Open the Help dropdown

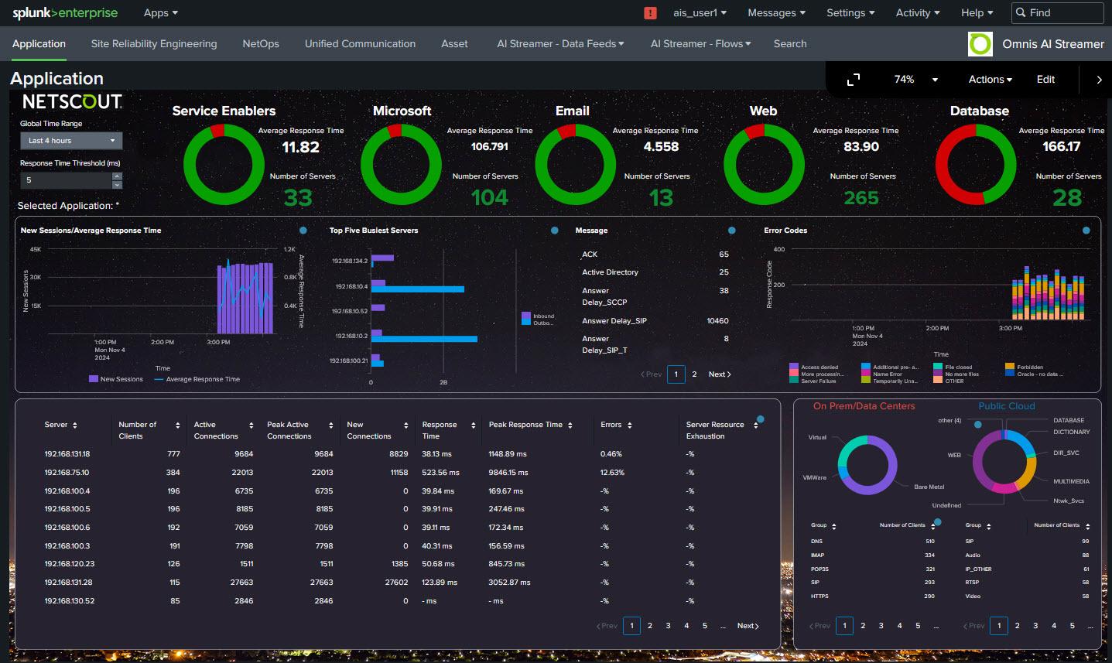point(977,13)
